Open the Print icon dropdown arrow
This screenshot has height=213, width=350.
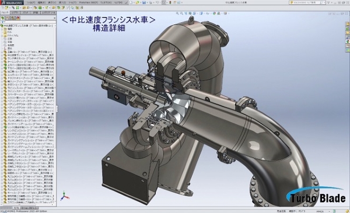tap(153, 2)
